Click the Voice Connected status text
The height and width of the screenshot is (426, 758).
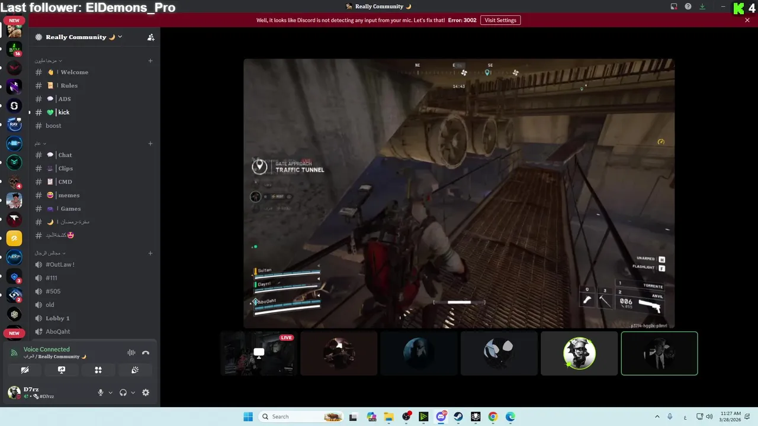tap(46, 350)
